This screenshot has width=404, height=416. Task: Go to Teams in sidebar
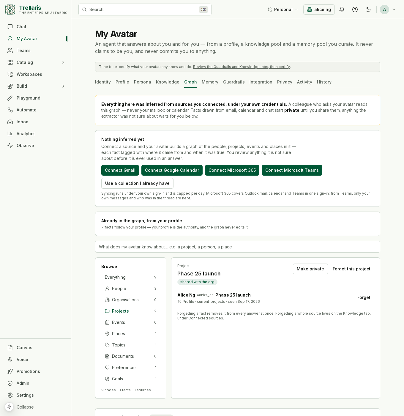(x=36, y=51)
